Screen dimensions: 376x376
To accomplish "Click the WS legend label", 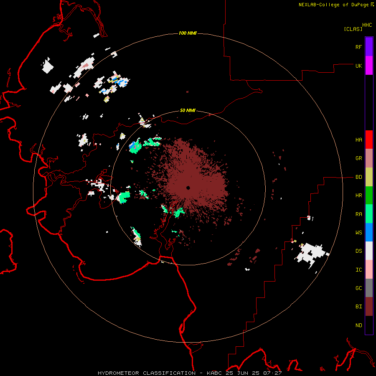I will tap(359, 233).
